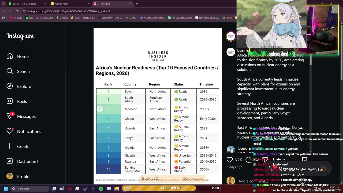Open RuTracker.org bookmark
343x193 pixels.
click(x=44, y=18)
